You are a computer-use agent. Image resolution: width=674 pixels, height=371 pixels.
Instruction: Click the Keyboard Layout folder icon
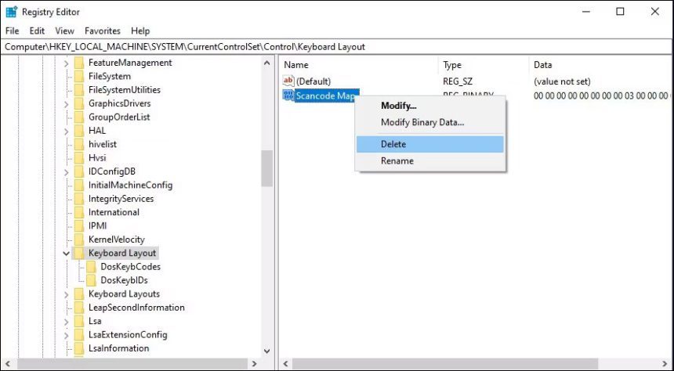tap(79, 254)
